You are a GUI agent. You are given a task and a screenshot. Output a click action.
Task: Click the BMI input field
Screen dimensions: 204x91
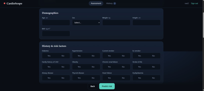click(56, 34)
